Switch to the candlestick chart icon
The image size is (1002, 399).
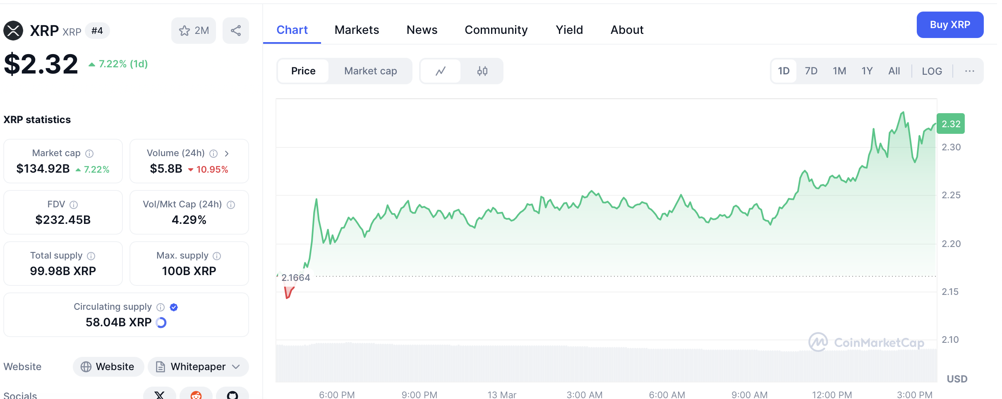[482, 71]
